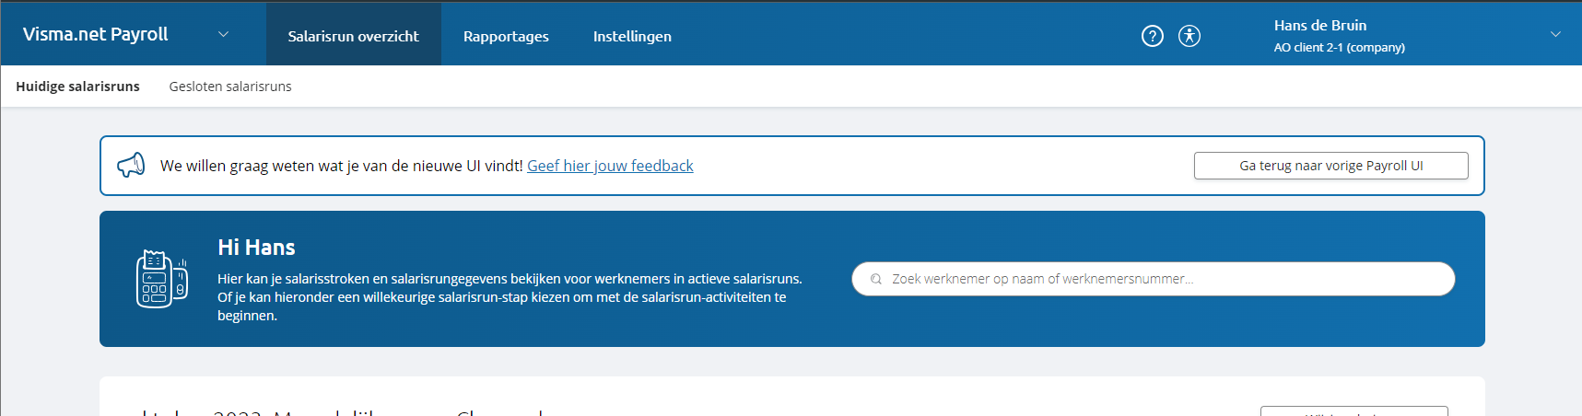
Task: Click the Hi Hans heading
Action: (x=256, y=248)
